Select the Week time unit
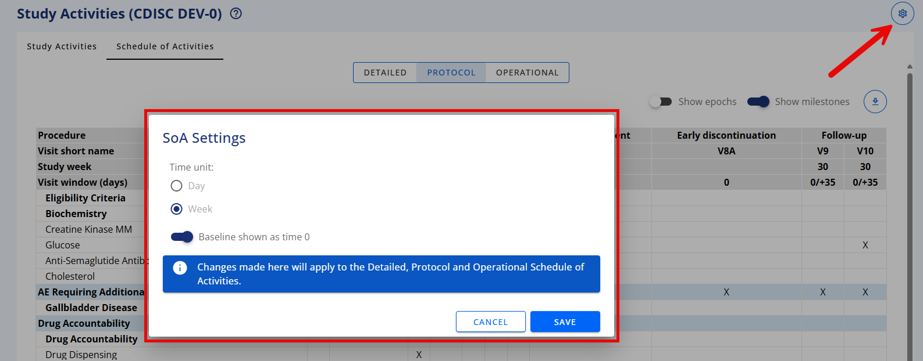 (176, 209)
